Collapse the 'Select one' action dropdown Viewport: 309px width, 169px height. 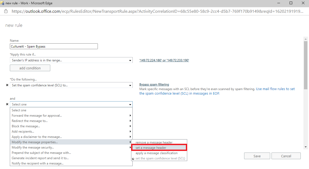pyautogui.click(x=71, y=104)
